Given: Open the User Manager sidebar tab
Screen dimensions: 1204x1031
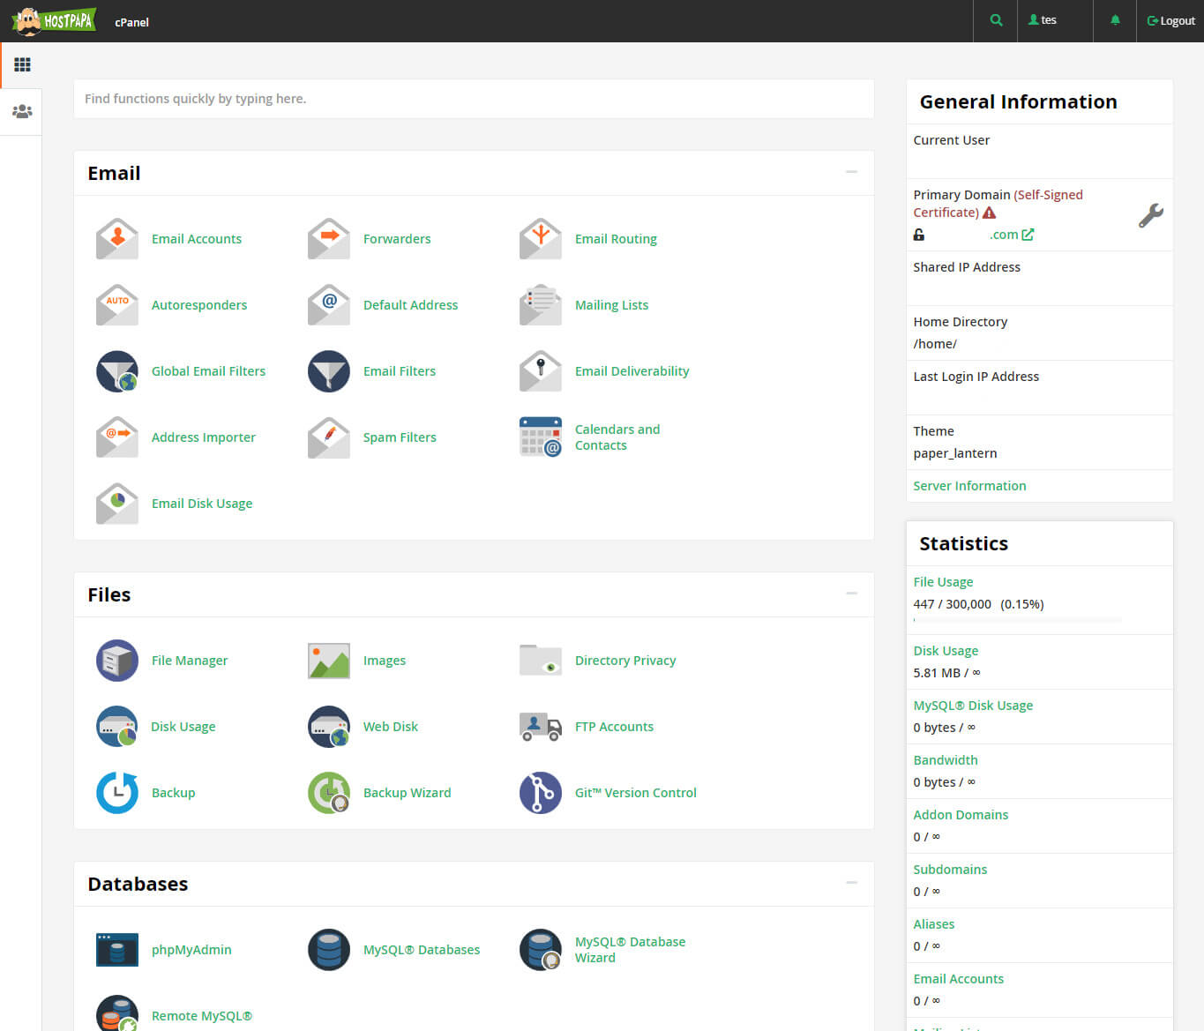Looking at the screenshot, I should pyautogui.click(x=21, y=110).
